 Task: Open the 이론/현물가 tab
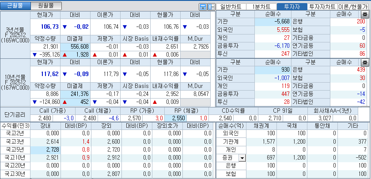[353, 7]
